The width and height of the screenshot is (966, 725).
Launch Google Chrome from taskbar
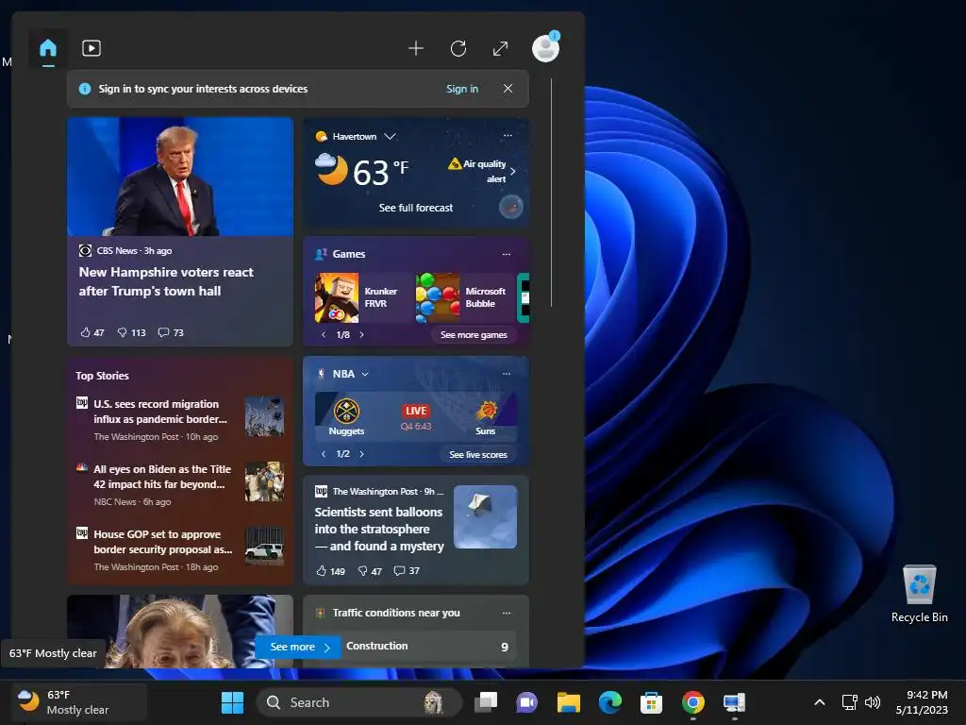tap(693, 702)
